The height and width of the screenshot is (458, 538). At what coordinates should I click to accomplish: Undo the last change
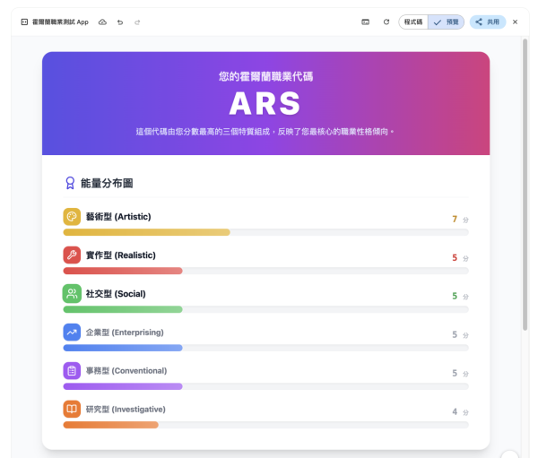(120, 22)
